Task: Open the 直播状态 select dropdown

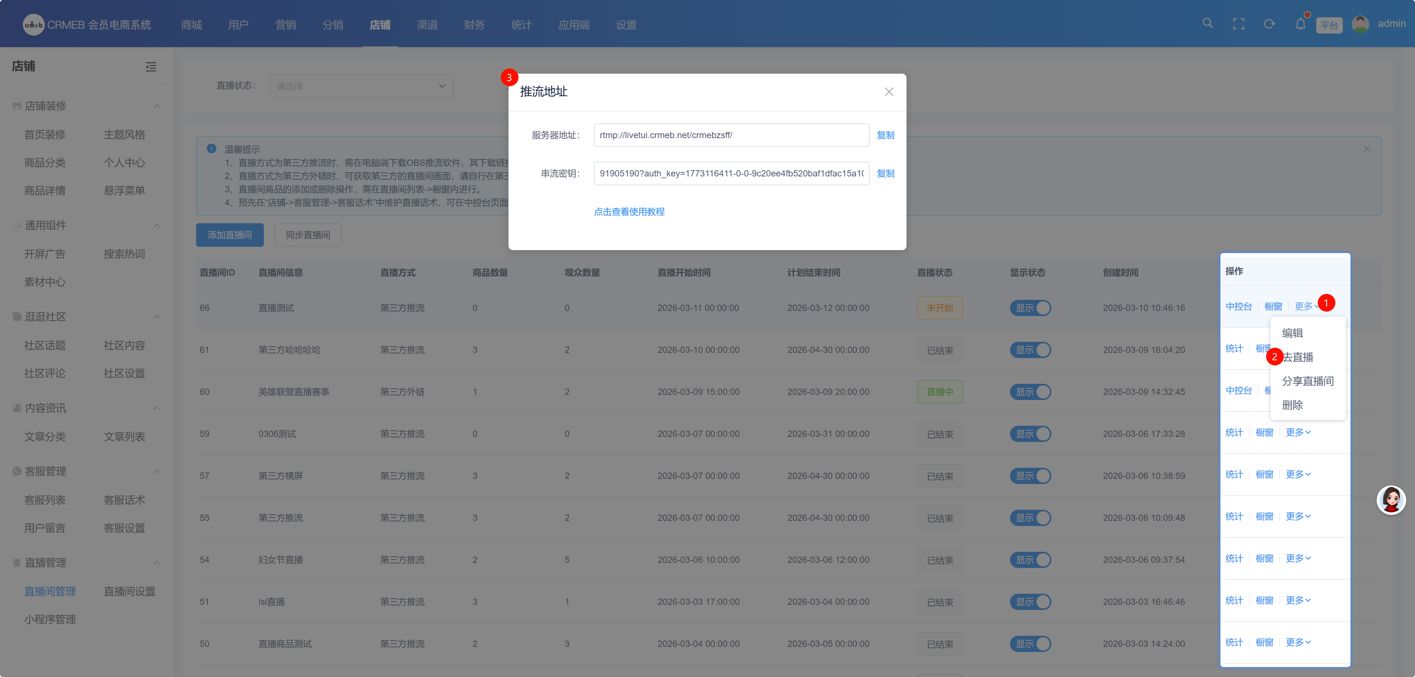Action: coord(361,86)
